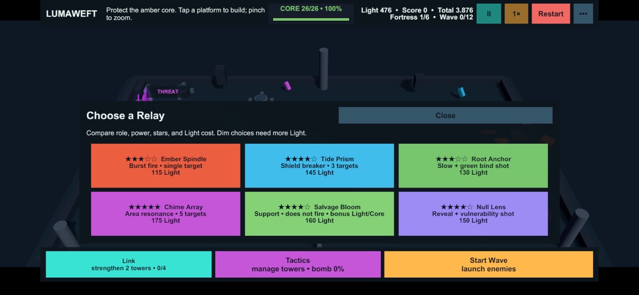Restart the current game
This screenshot has height=295, width=639.
[x=551, y=14]
